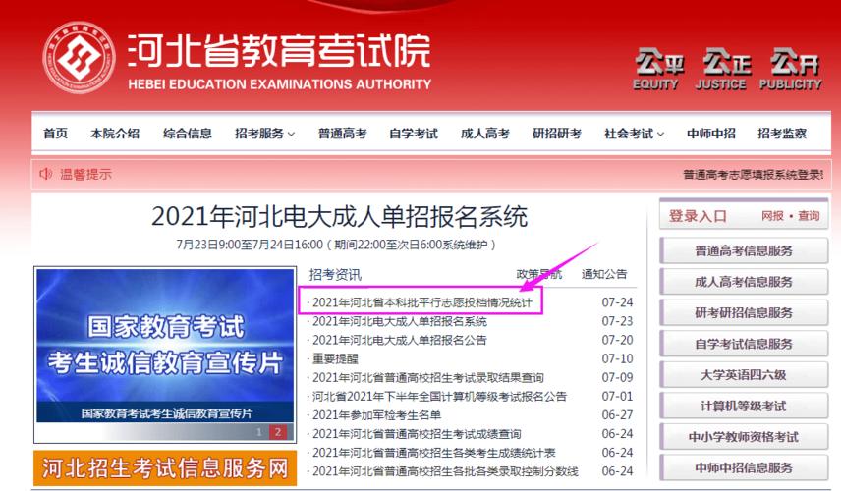
Task: Switch to the 政策导航 tab
Action: (539, 274)
